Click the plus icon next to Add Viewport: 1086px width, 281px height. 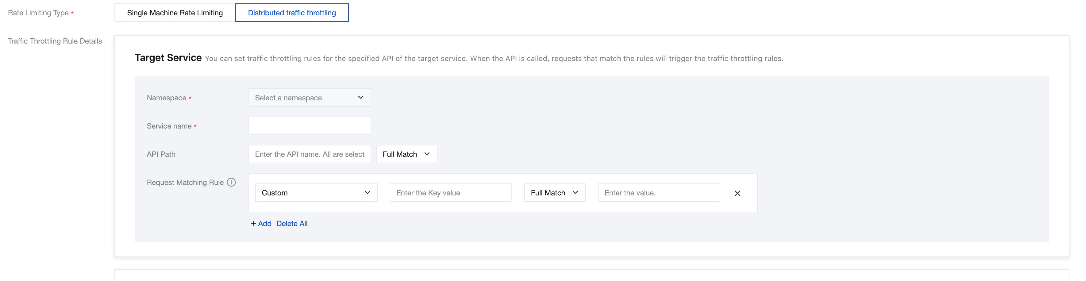[253, 223]
